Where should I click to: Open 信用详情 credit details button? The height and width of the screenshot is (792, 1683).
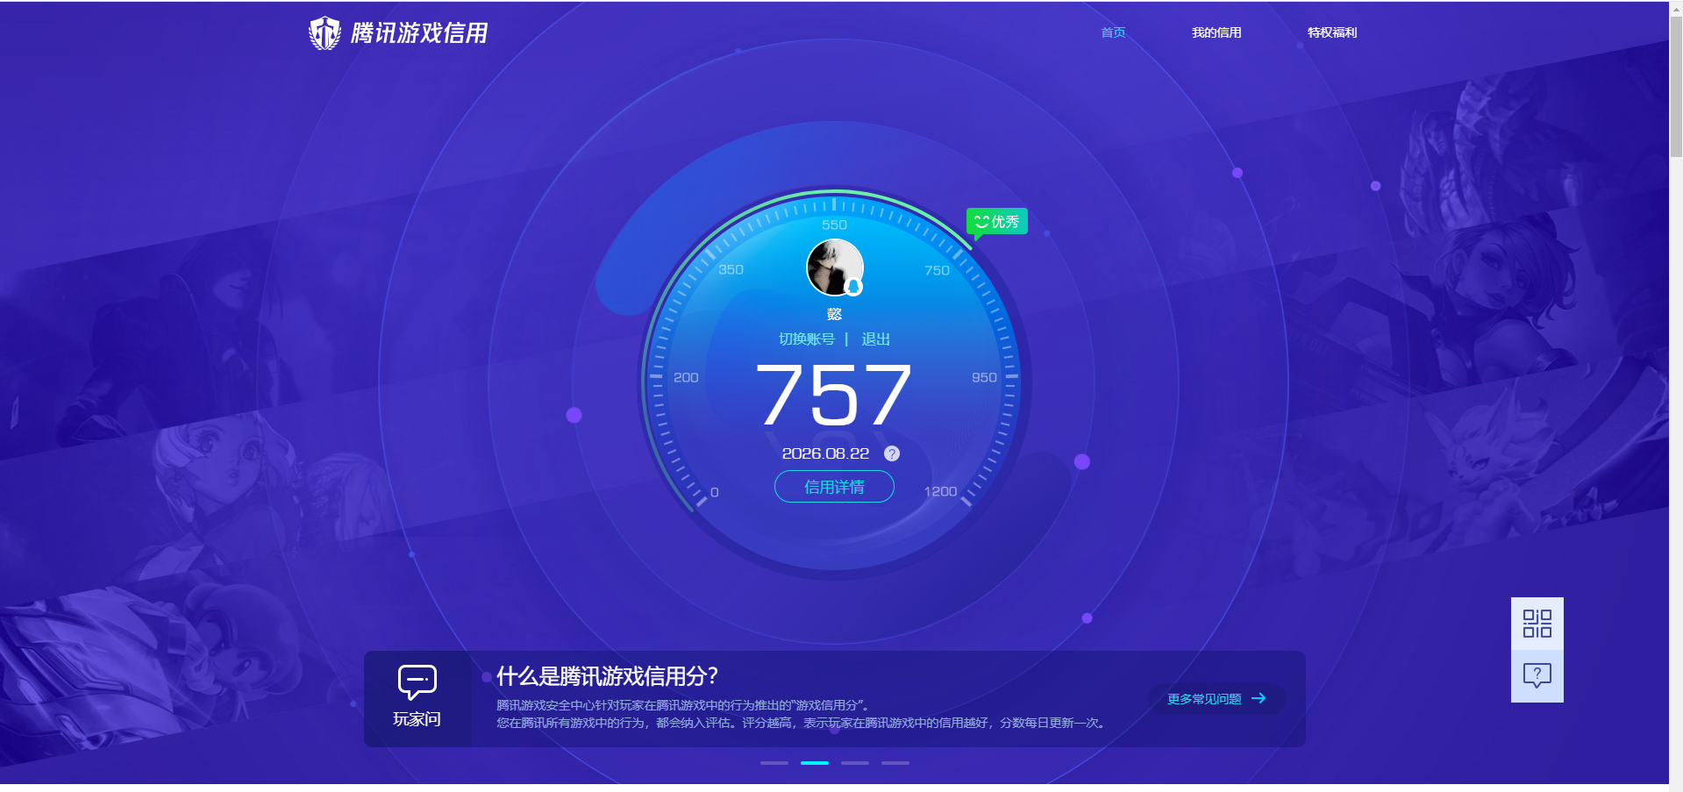click(x=834, y=487)
